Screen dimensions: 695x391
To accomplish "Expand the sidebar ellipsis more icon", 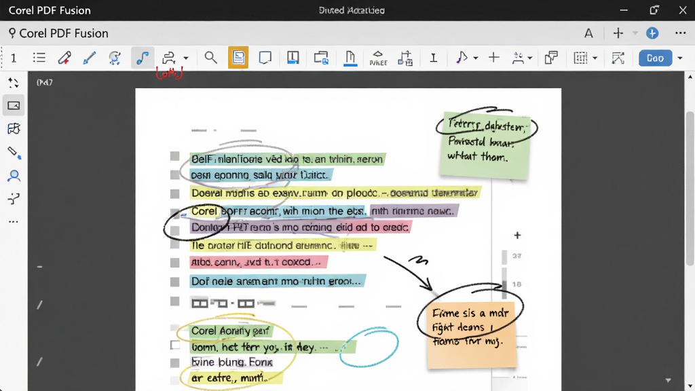I will (14, 222).
